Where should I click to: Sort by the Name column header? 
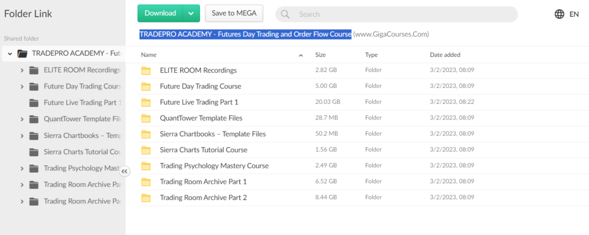(x=149, y=55)
